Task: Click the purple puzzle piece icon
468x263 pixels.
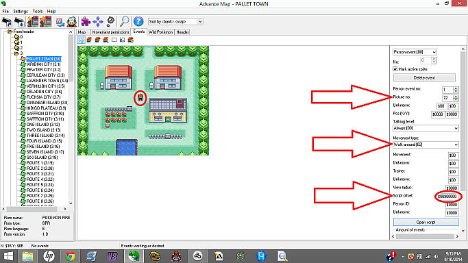Action: [86, 21]
